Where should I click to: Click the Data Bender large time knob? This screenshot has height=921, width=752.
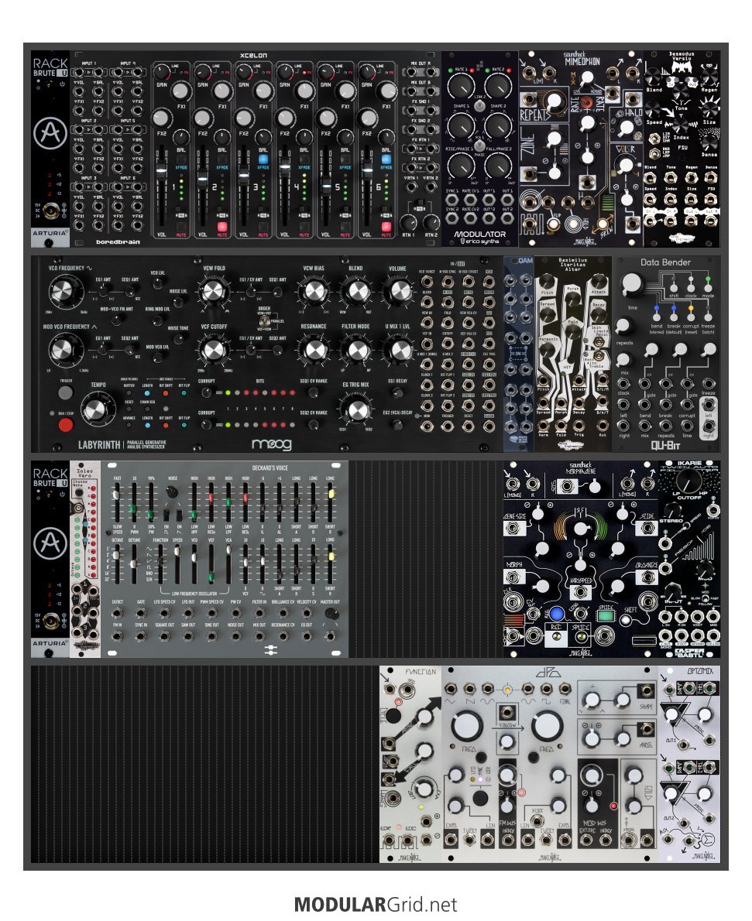[632, 284]
